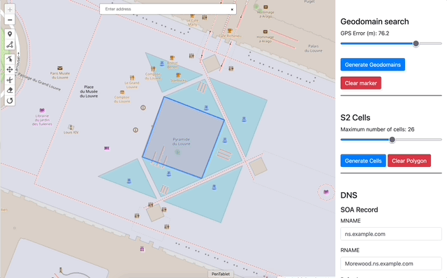Click the Generate Cells button
The width and height of the screenshot is (447, 278).
click(363, 161)
